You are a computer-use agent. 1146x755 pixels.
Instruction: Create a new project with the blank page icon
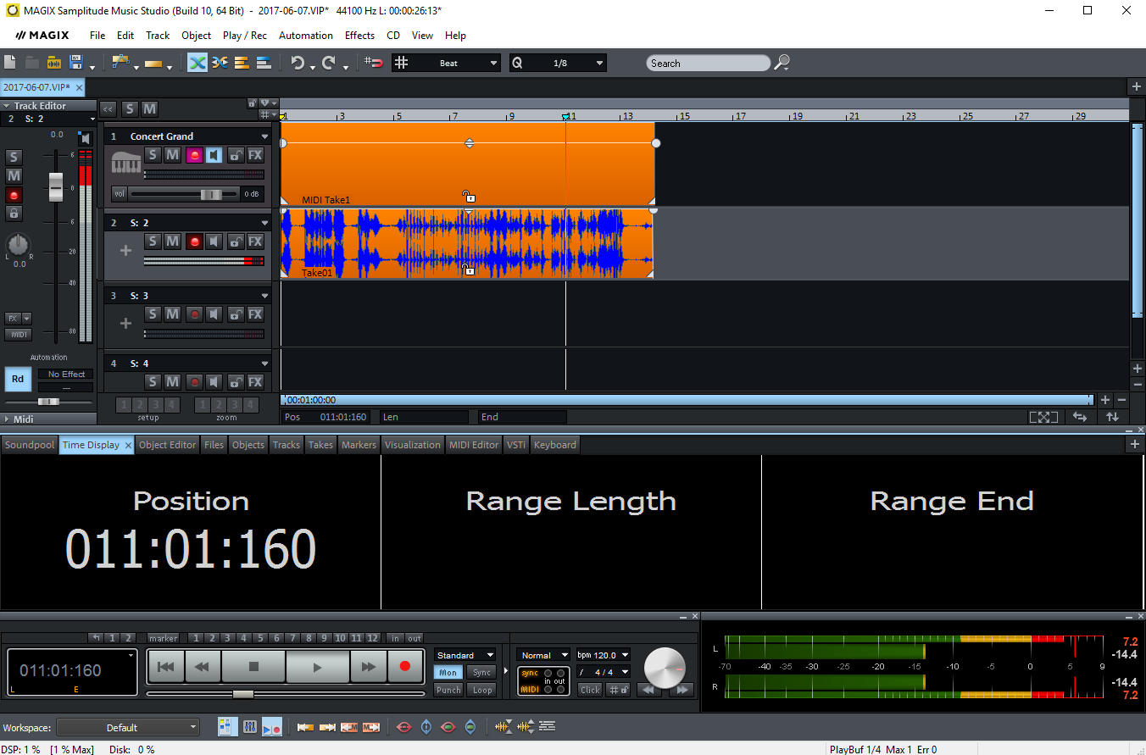[10, 63]
